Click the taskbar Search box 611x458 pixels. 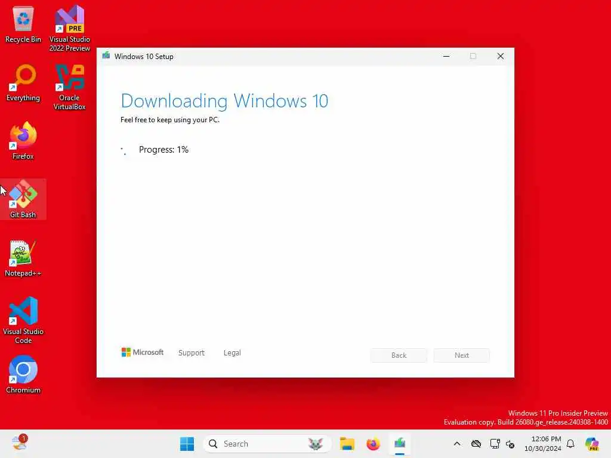(x=267, y=444)
